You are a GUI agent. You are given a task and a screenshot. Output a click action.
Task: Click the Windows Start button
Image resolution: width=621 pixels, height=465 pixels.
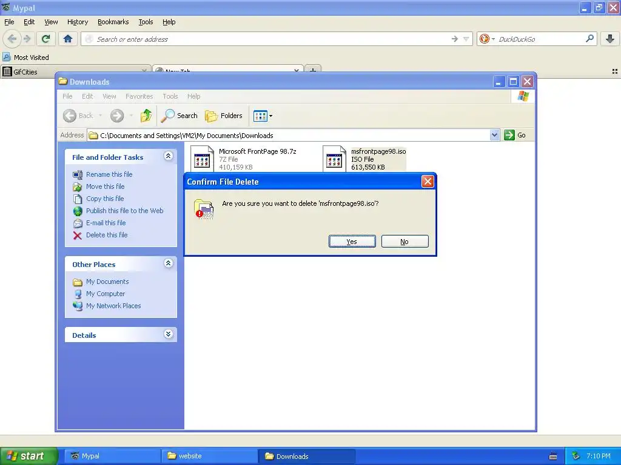tap(29, 456)
